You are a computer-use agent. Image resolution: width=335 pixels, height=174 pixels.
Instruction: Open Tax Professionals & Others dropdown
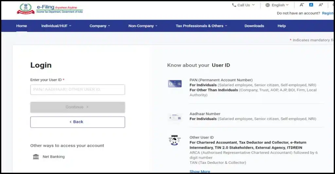click(202, 26)
